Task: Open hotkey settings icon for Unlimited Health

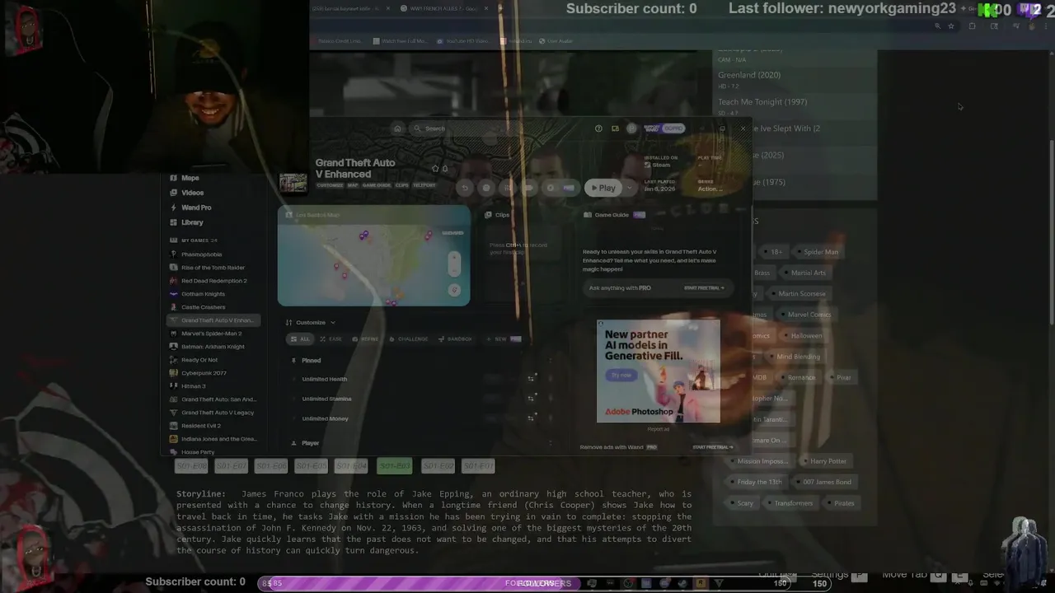Action: pos(532,379)
